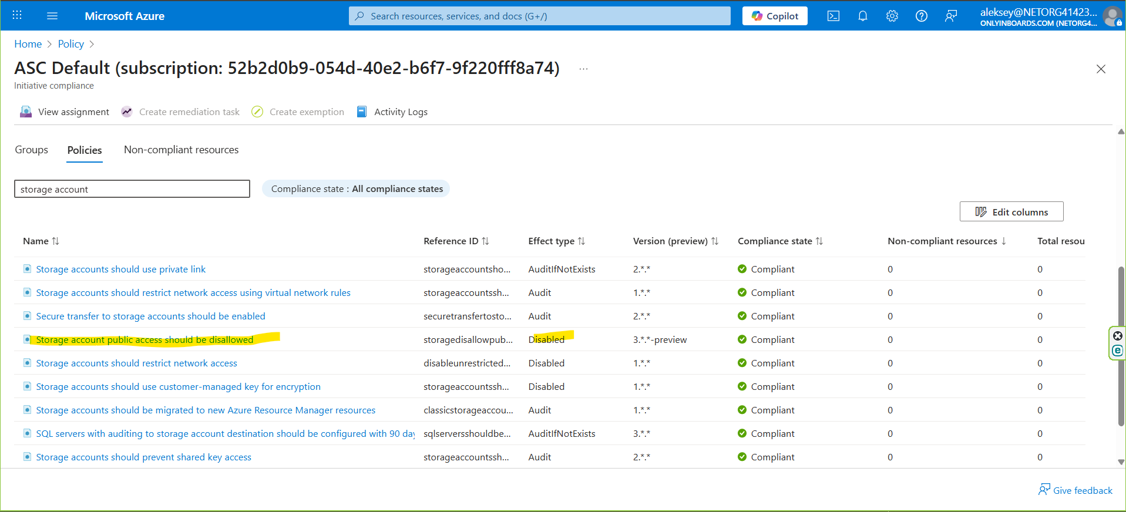Image resolution: width=1126 pixels, height=512 pixels.
Task: Open customer-managed key for encryption policy
Action: [179, 386]
